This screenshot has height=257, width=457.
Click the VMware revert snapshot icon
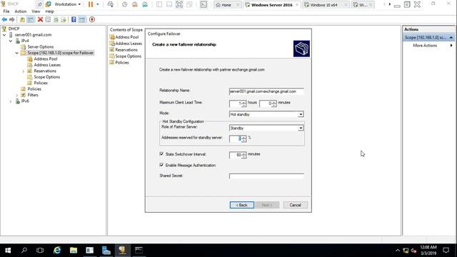coord(135,4)
